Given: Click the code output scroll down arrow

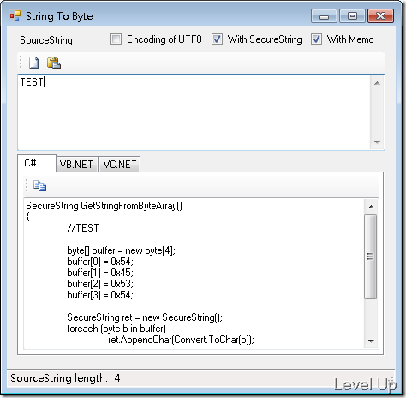Looking at the screenshot, I should pos(371,341).
